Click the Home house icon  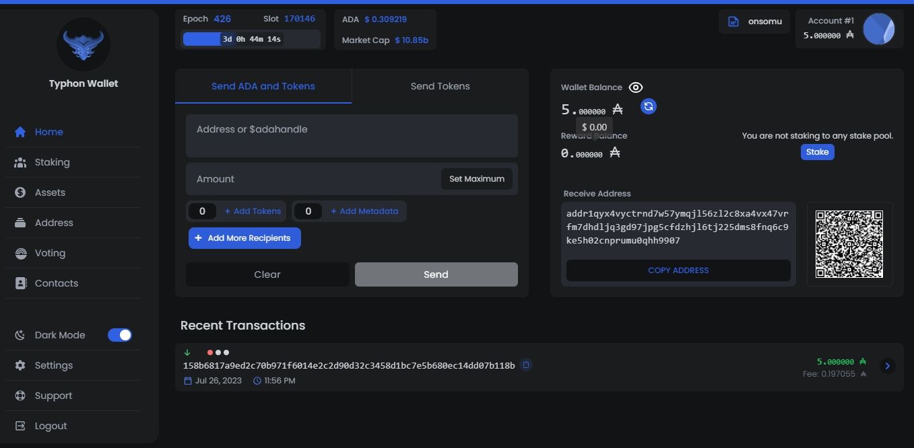coord(20,132)
